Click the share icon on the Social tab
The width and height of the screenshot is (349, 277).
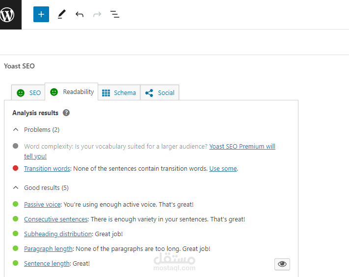click(x=149, y=93)
